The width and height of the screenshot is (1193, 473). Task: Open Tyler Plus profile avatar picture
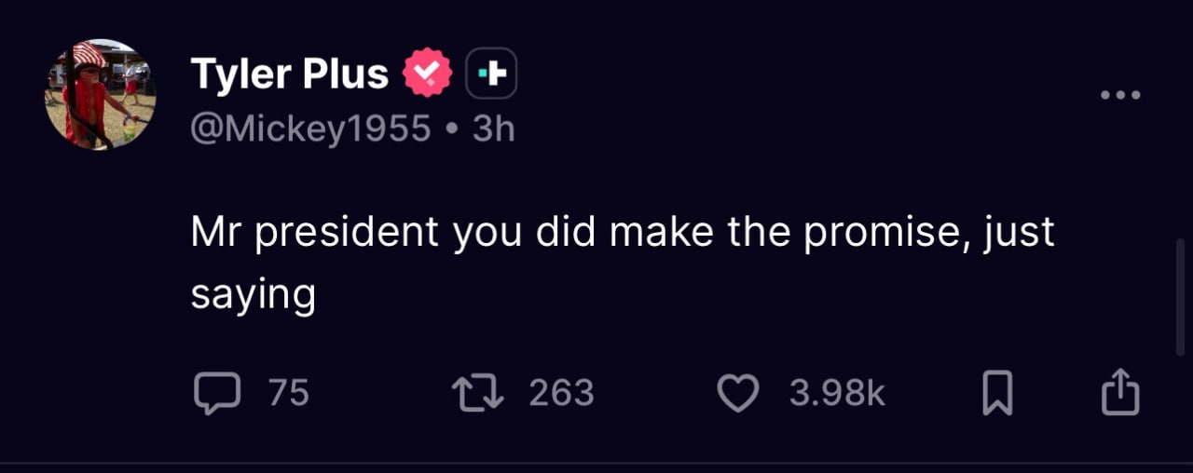(x=101, y=94)
